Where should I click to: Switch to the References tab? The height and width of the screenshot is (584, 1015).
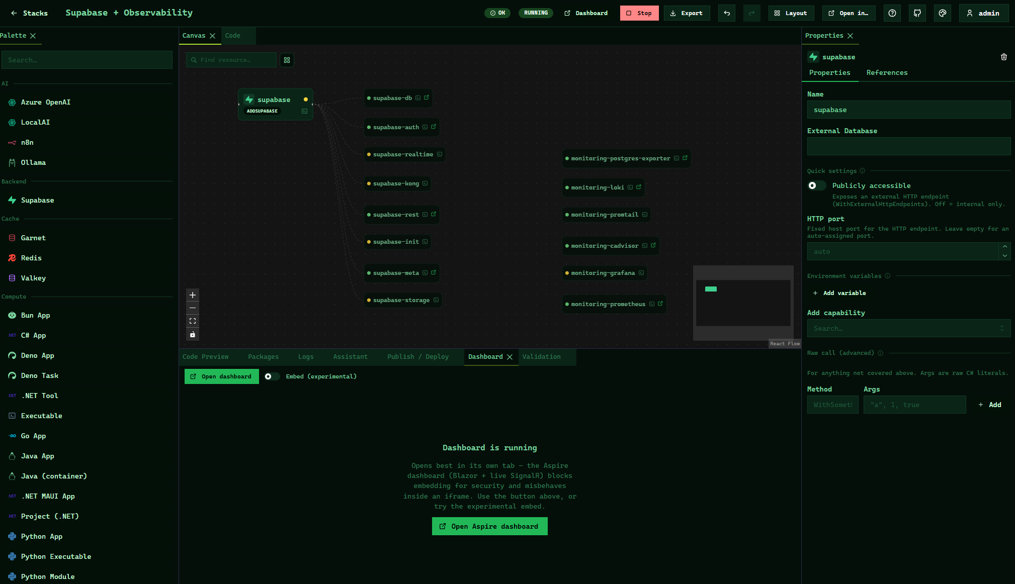887,73
